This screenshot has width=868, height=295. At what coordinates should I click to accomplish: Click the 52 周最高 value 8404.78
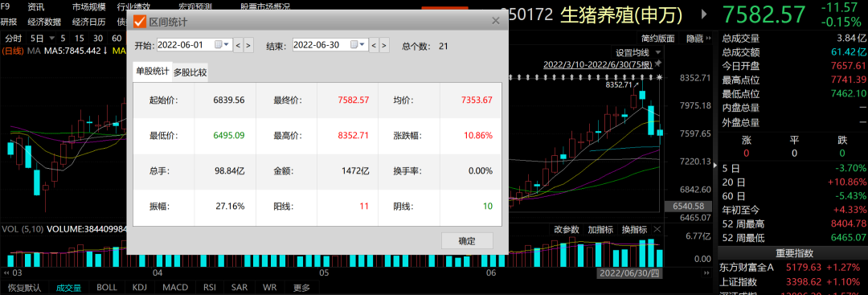(850, 224)
